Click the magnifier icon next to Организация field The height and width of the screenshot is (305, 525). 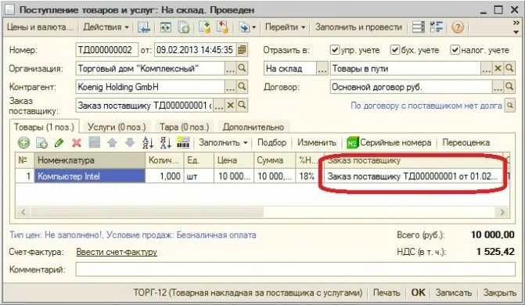tap(242, 69)
